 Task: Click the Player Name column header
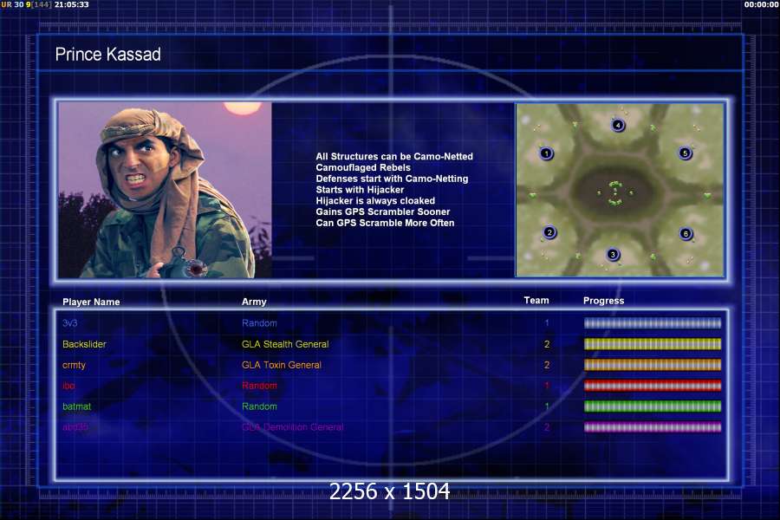[x=91, y=302]
